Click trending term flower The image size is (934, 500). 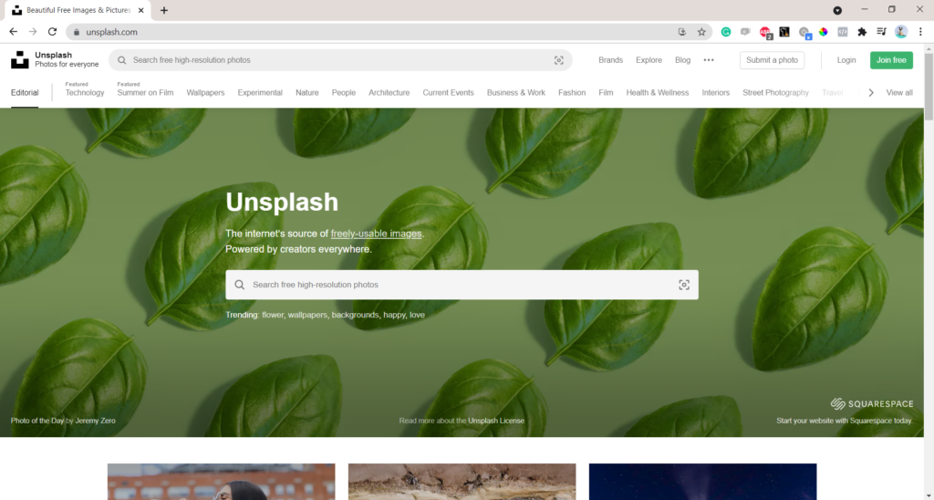273,315
